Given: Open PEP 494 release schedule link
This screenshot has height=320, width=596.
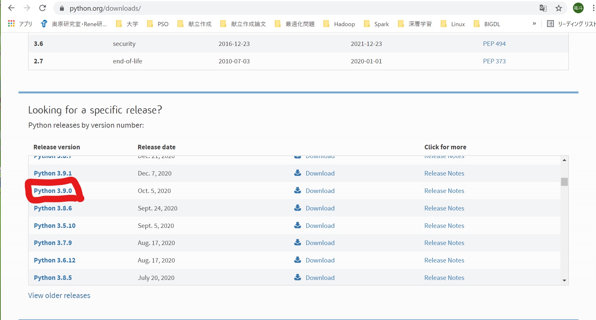Looking at the screenshot, I should (x=494, y=44).
